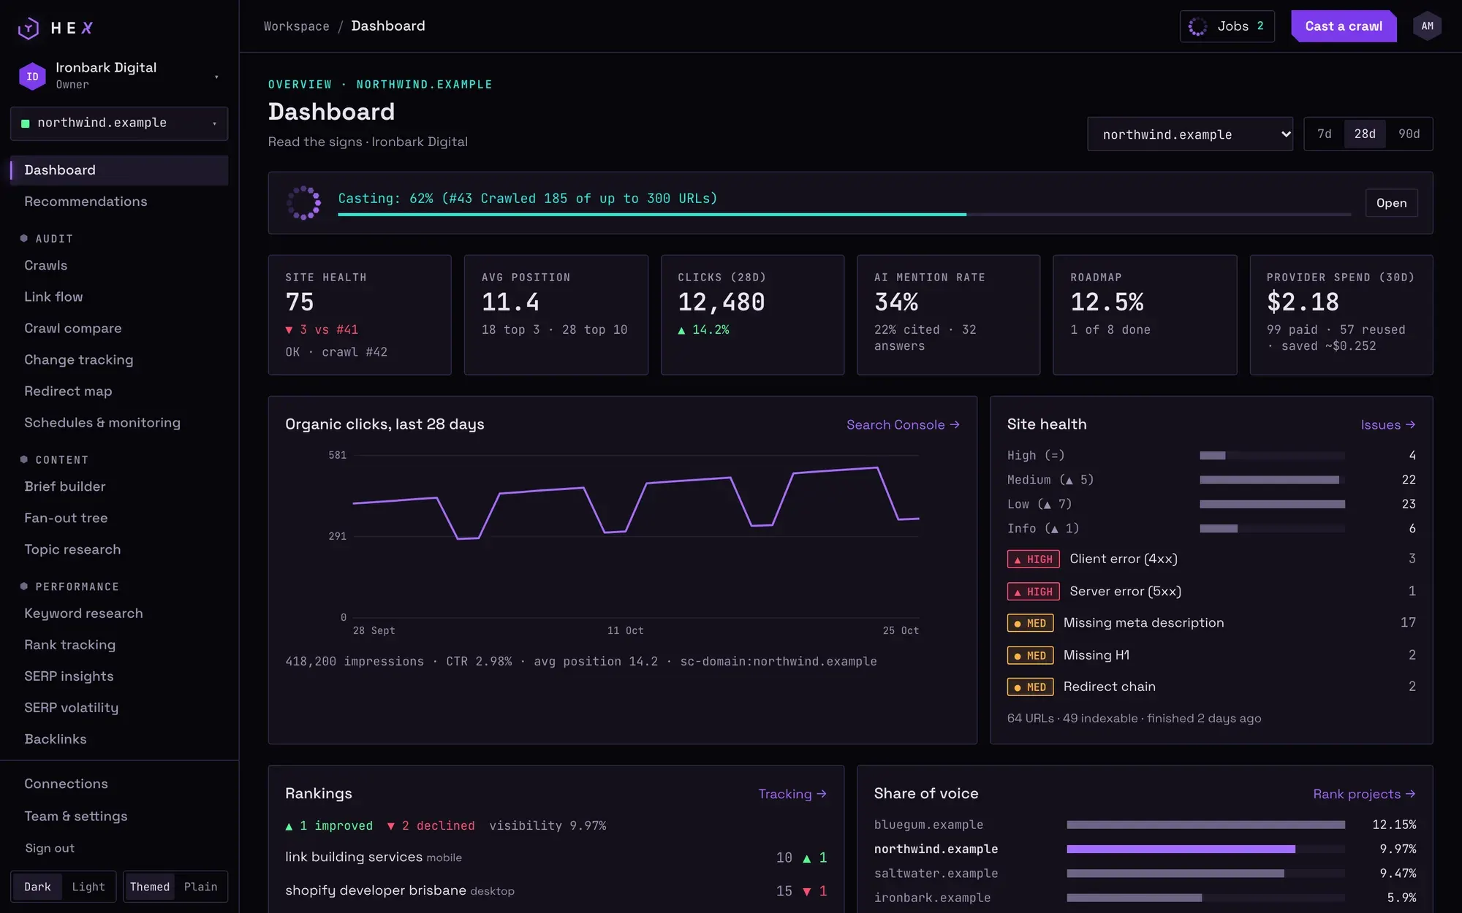Open the header northwind.example select box
This screenshot has width=1462, height=913.
click(1190, 134)
